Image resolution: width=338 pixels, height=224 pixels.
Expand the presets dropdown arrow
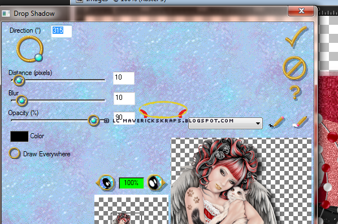[258, 124]
